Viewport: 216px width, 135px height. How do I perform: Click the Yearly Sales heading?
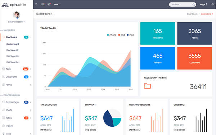[x=48, y=28]
